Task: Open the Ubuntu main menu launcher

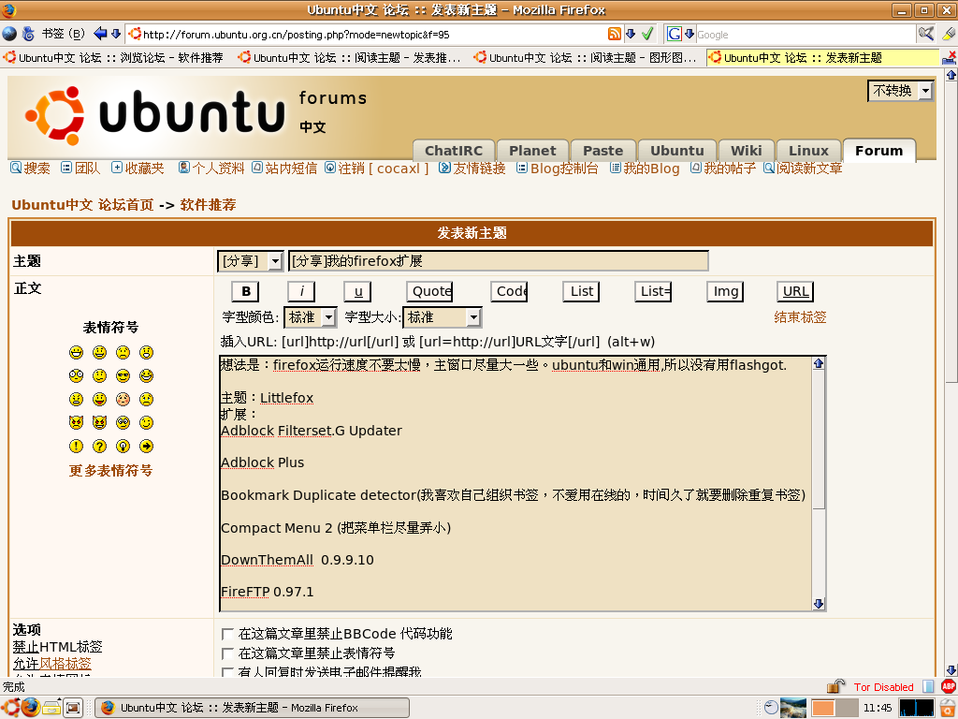Action: tap(9, 708)
